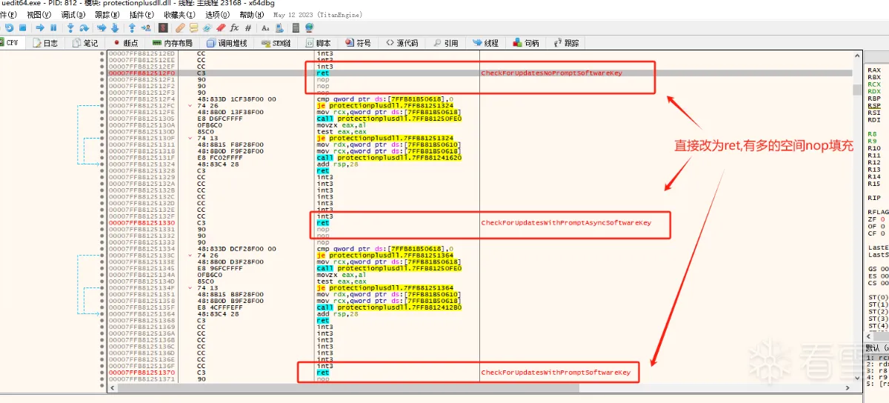Open the Scylla plugin icon
Screen dimensions: 889x403
163,28
